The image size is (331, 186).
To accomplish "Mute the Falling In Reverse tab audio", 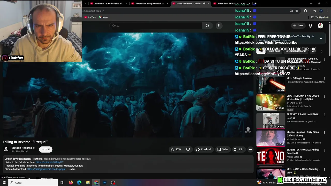I will point(204,4).
